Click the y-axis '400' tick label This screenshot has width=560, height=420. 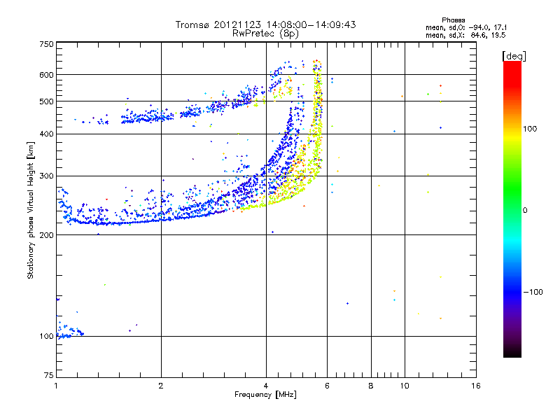point(46,134)
